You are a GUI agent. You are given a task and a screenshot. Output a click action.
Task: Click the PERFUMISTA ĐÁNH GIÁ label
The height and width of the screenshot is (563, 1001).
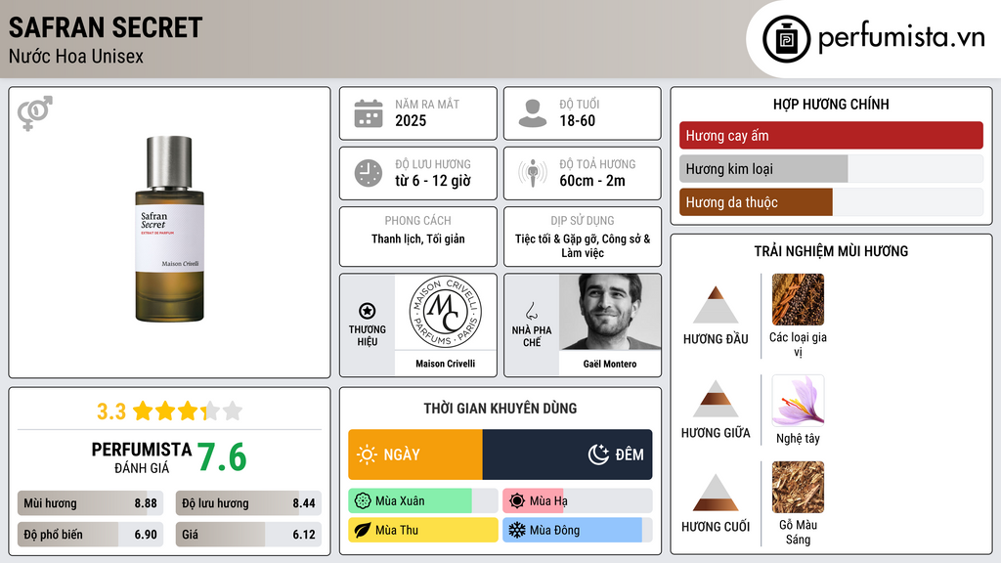(142, 457)
